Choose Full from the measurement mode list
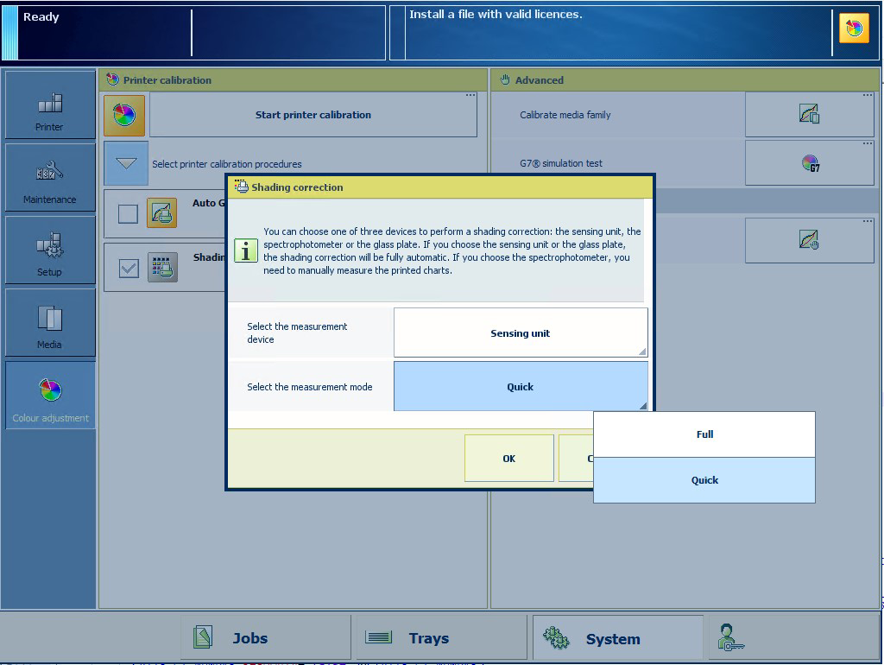The width and height of the screenshot is (884, 665). point(704,434)
